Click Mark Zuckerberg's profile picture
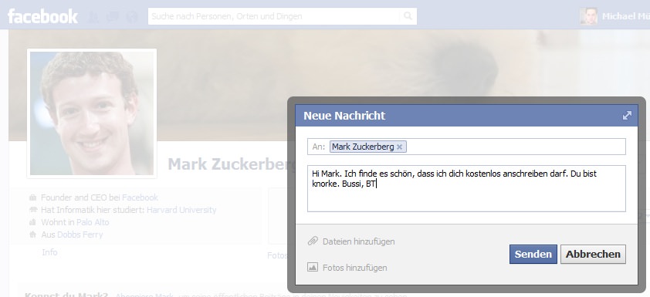Screen dimensions: 650x297 (92, 113)
